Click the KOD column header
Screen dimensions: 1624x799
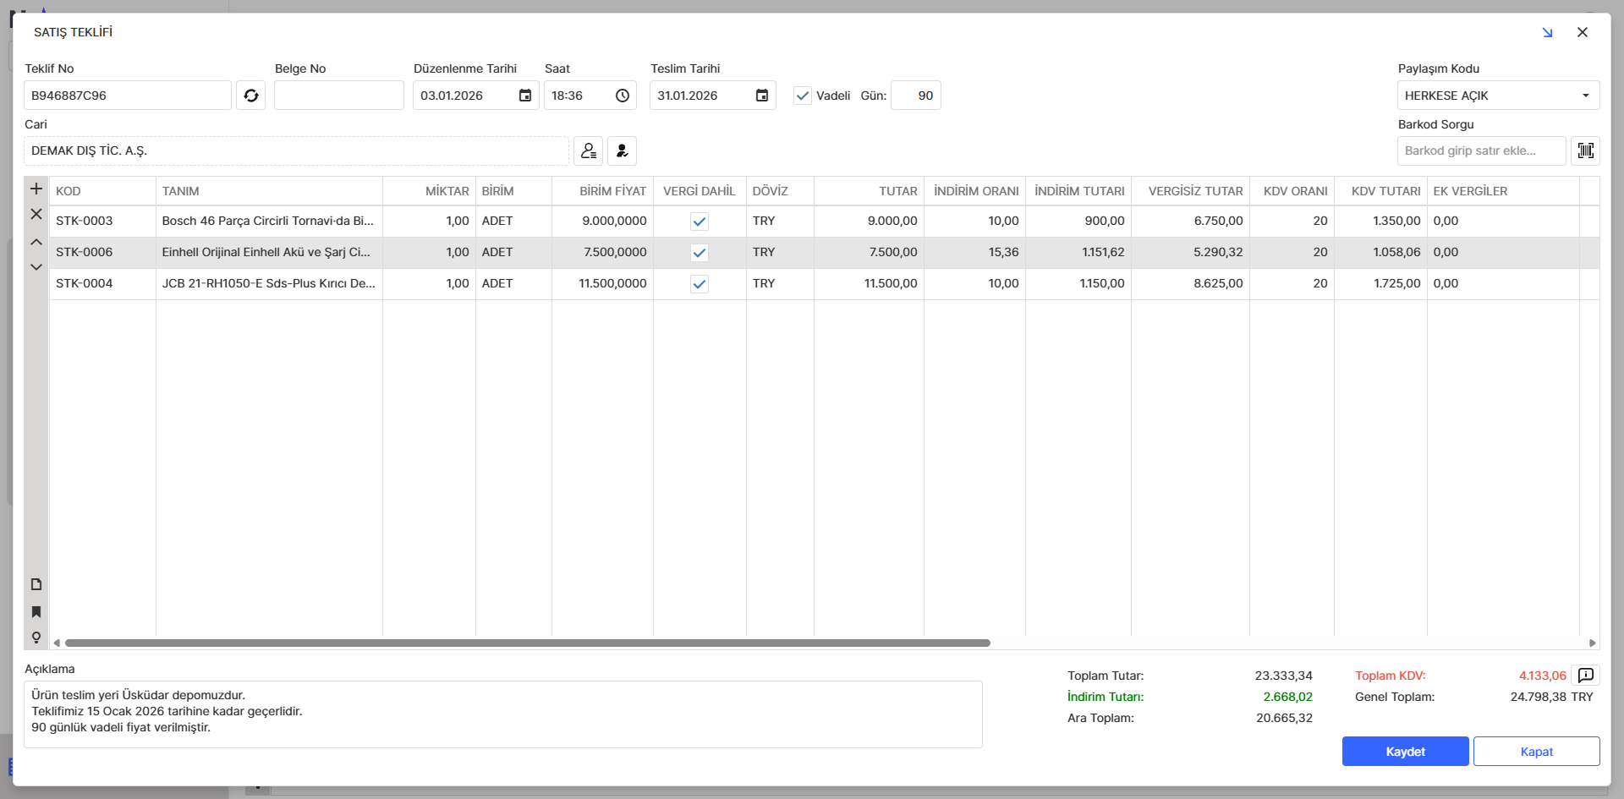pyautogui.click(x=69, y=191)
